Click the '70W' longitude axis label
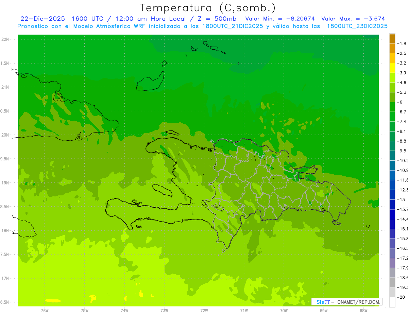This screenshot has height=315, width=408. pos(284,311)
